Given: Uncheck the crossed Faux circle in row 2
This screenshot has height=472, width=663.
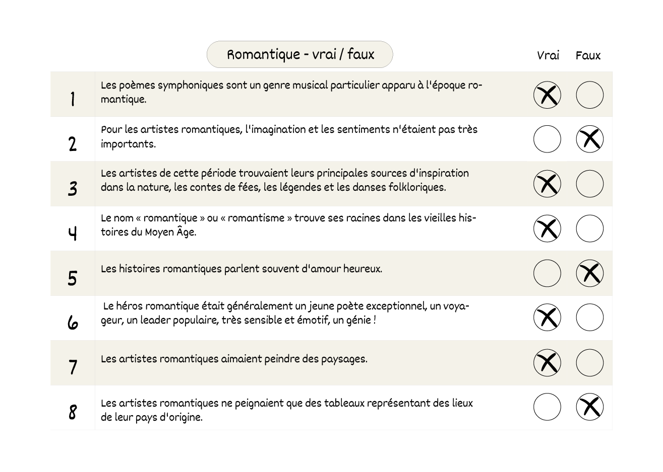Looking at the screenshot, I should pos(589,139).
